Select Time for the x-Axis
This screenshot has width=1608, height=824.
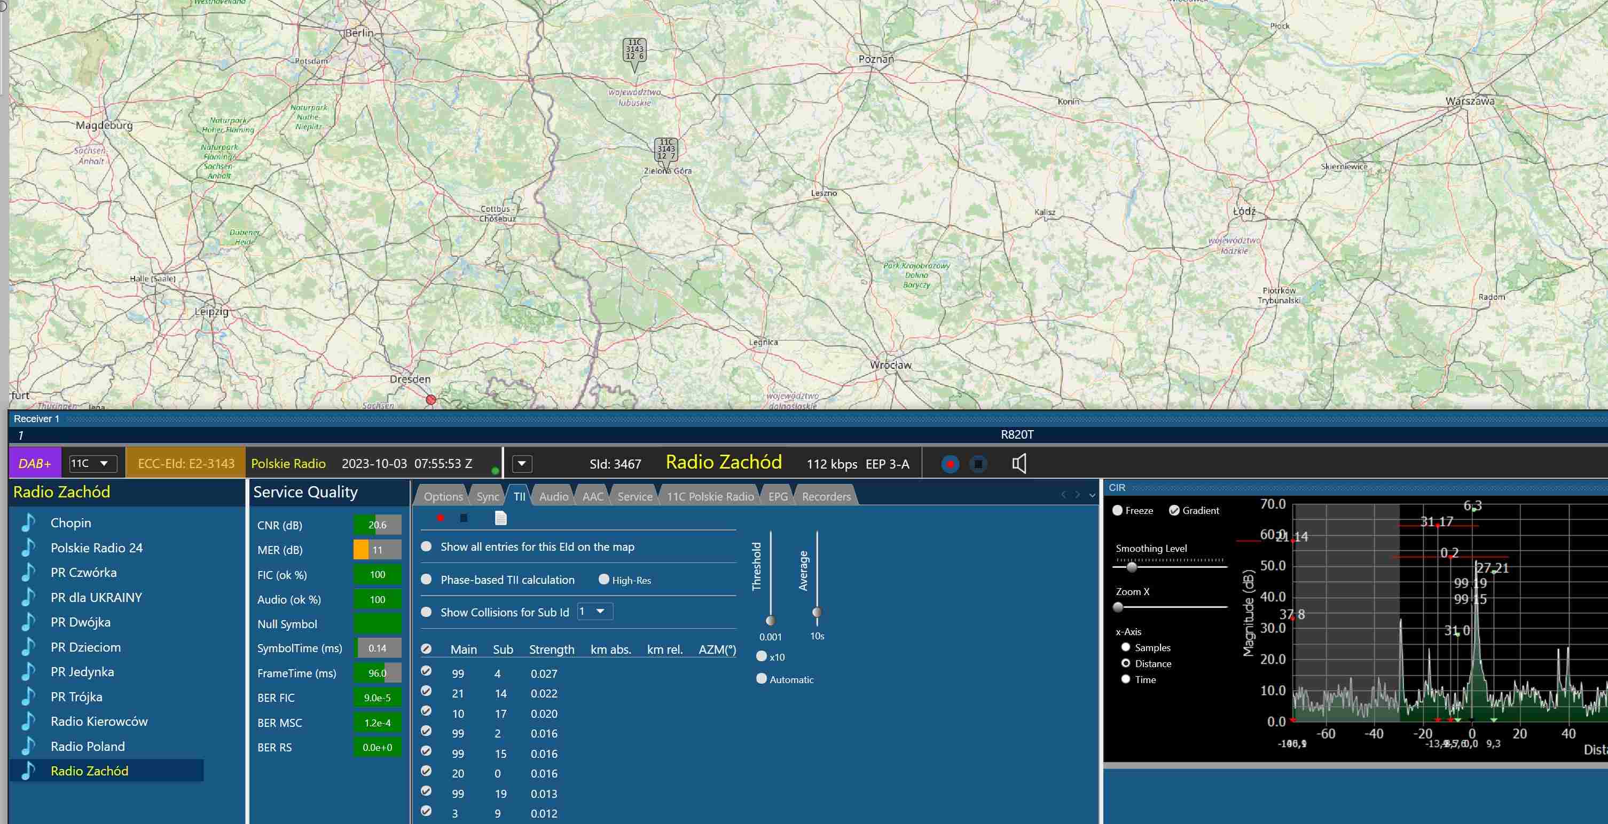[x=1125, y=679]
